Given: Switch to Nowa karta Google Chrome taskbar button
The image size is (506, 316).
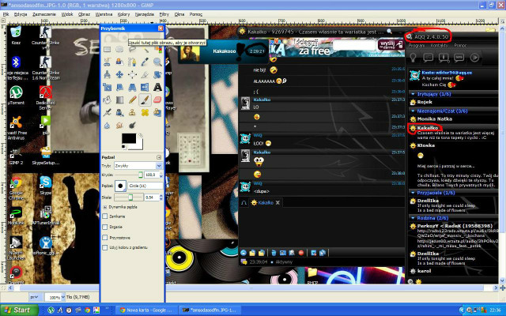Looking at the screenshot, I should (x=145, y=310).
